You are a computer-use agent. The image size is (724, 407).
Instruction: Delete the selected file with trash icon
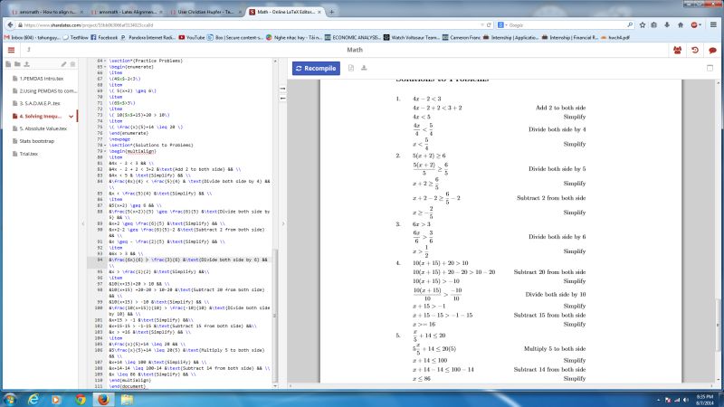(72, 64)
